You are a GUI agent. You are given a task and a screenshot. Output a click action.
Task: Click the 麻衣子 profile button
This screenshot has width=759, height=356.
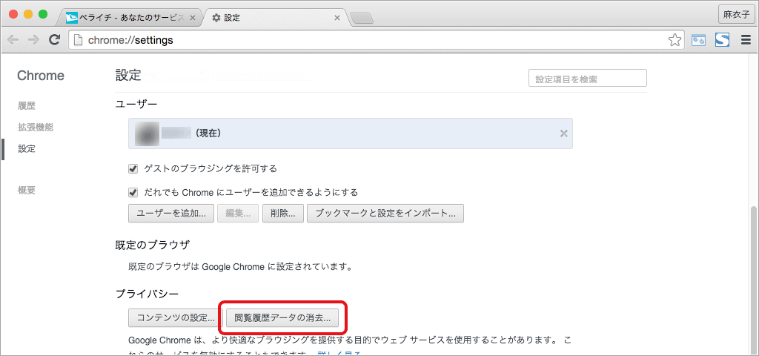735,15
